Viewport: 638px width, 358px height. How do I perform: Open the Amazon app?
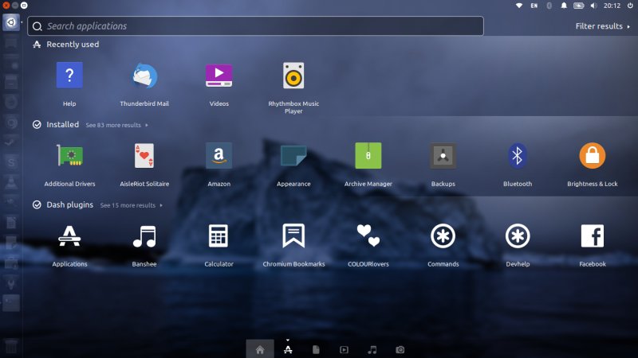[x=219, y=155]
